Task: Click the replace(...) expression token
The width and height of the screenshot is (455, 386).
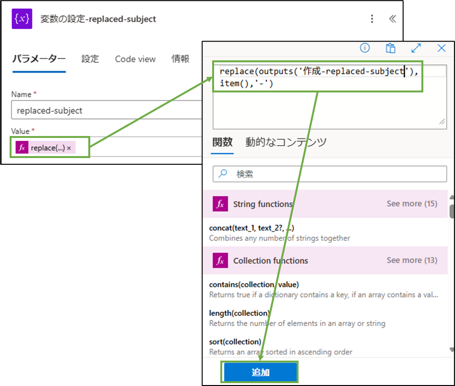Action: (46, 148)
